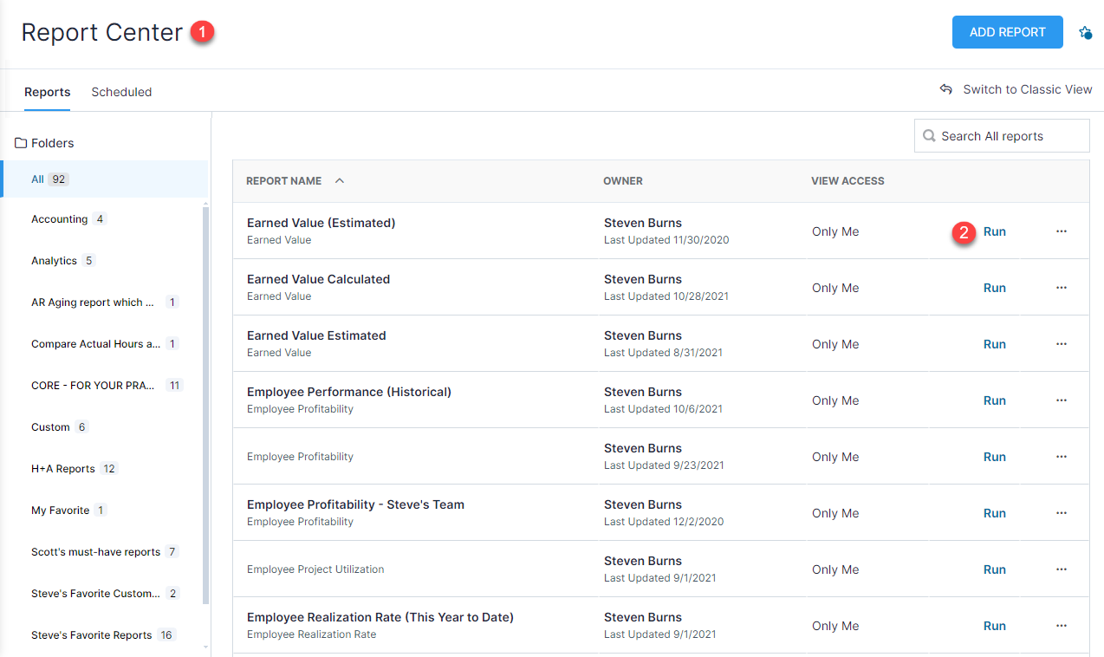Select the Accounting folder
This screenshot has height=657, width=1104.
(60, 219)
